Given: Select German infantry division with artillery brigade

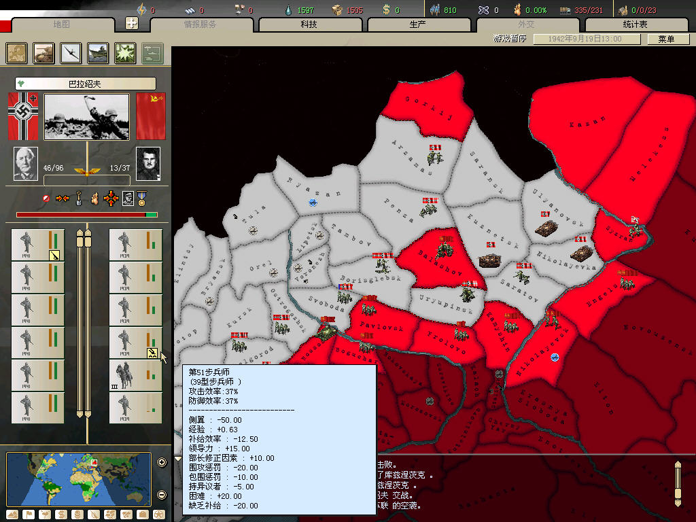Looking at the screenshot, I should (x=38, y=245).
